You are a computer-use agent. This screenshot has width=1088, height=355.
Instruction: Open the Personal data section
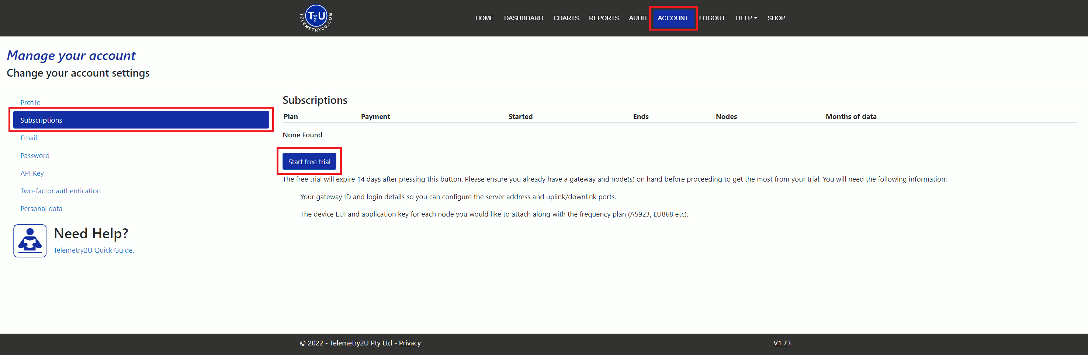(x=41, y=209)
